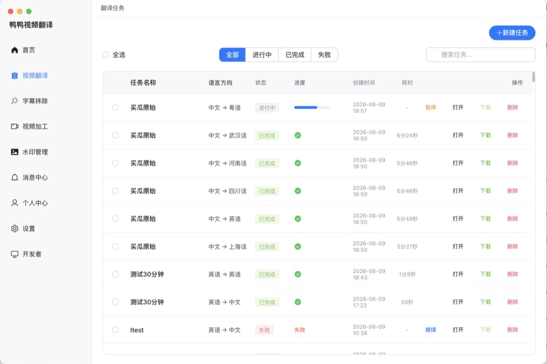This screenshot has width=547, height=364.
Task: Switch to the 进行中 filter tab
Action: tap(262, 55)
